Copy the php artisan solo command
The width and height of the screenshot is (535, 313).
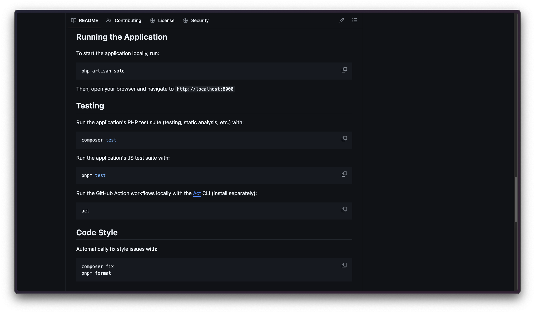tap(344, 70)
